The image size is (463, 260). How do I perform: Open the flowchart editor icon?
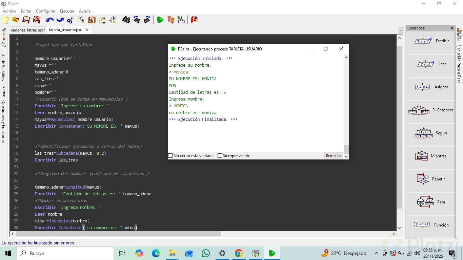[181, 20]
